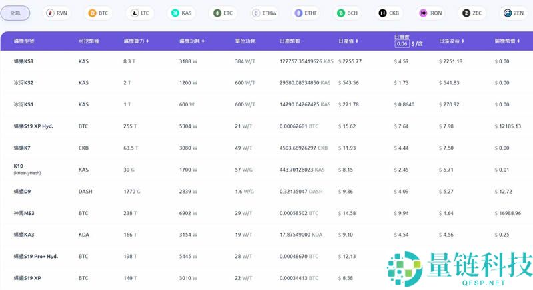Image resolution: width=533 pixels, height=290 pixels.
Task: Open the 螞蟻S19 XP Hyd. miner row
Action: (266, 126)
